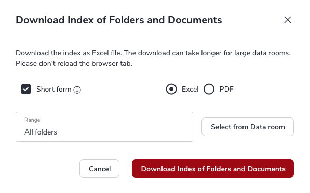Click the filled dot of the Excel option
This screenshot has height=193, width=310.
[x=171, y=89]
